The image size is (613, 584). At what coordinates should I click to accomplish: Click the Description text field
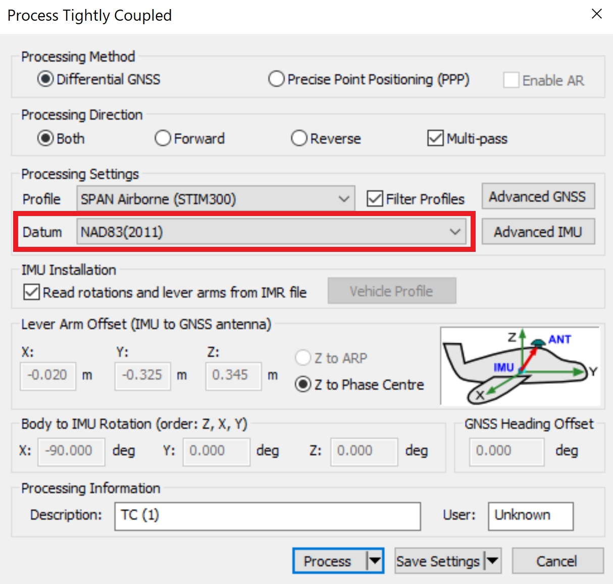click(267, 516)
